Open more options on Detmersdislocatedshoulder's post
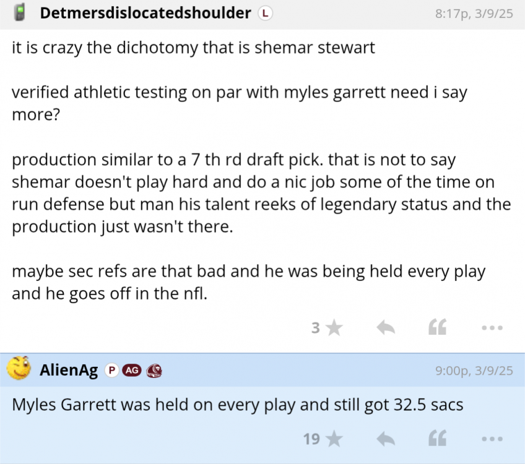 pyautogui.click(x=492, y=328)
